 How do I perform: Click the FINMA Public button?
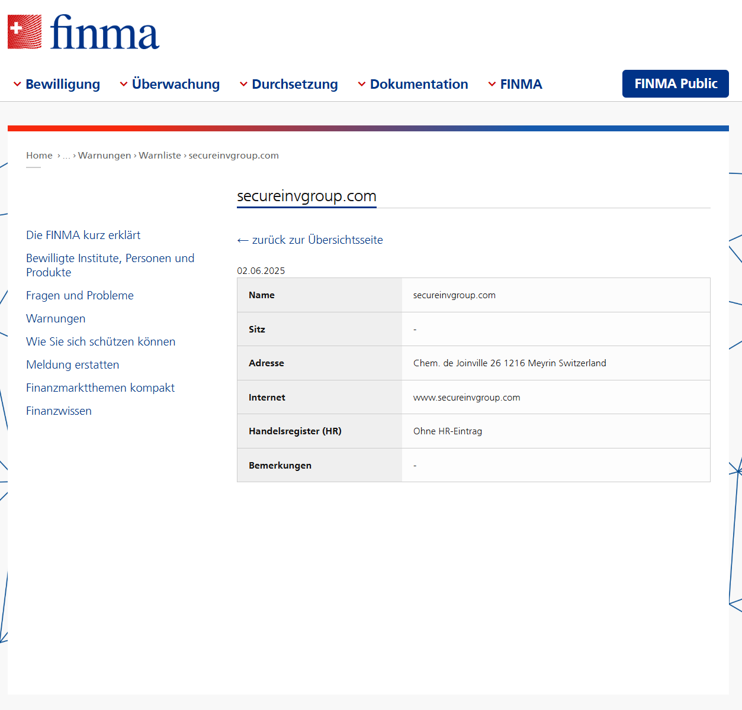(676, 83)
